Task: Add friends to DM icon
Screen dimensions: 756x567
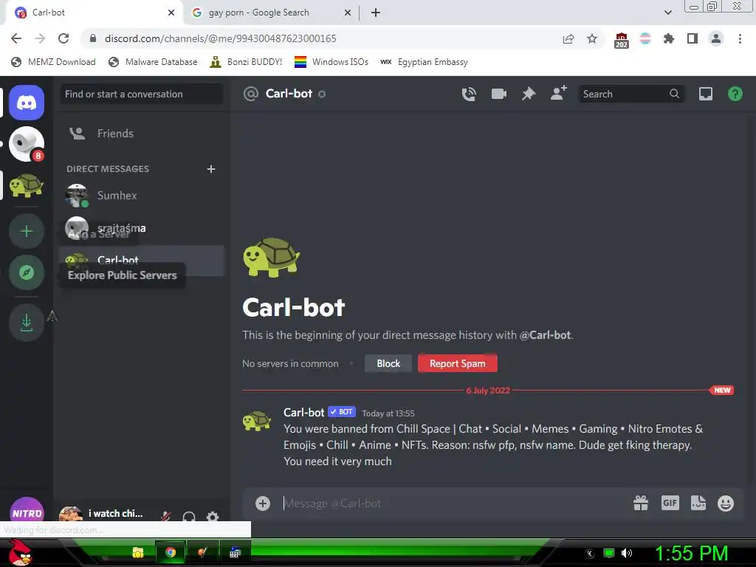Action: click(558, 93)
